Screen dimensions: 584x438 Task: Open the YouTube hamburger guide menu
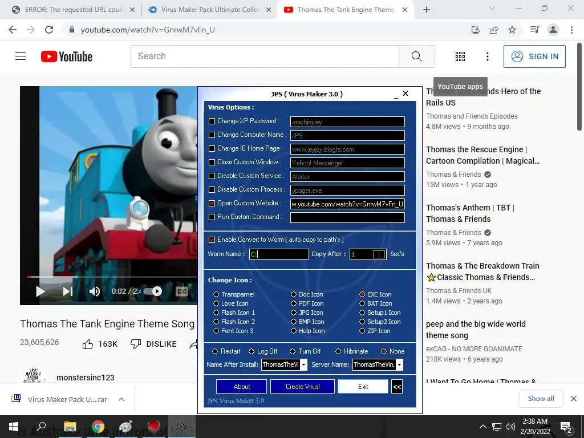point(21,56)
